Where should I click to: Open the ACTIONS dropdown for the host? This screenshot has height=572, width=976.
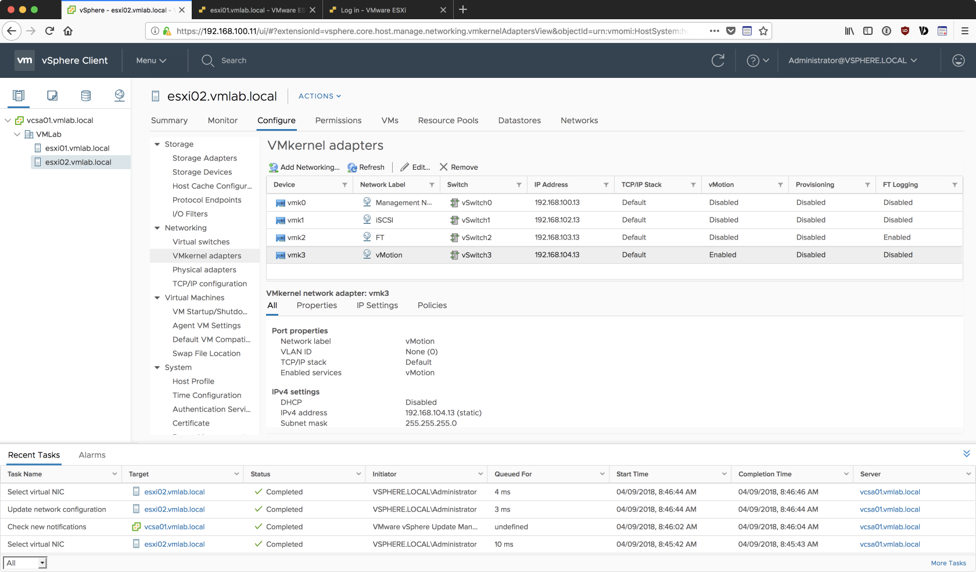point(320,96)
